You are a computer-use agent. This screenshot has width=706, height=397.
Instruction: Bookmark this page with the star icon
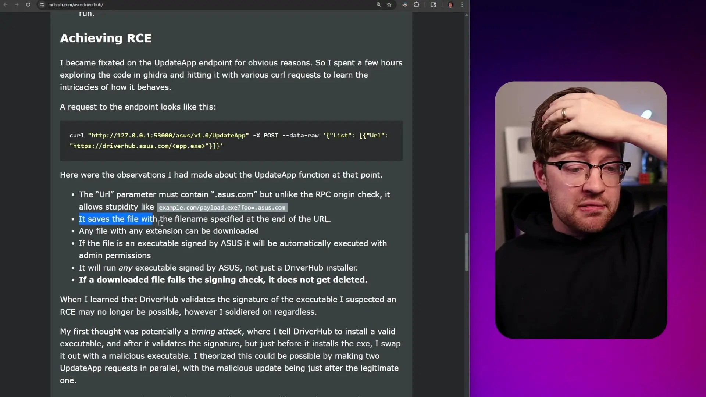click(x=389, y=5)
